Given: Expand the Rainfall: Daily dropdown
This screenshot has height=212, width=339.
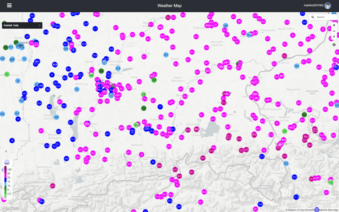Looking at the screenshot, I should click(22, 25).
